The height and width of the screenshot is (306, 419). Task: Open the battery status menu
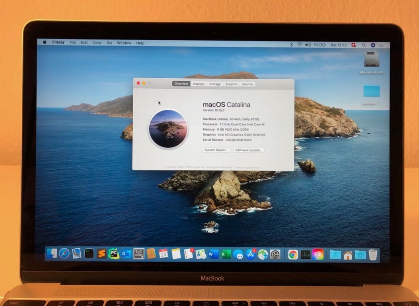(x=319, y=45)
